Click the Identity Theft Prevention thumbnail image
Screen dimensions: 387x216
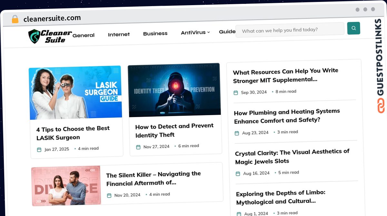tap(174, 90)
